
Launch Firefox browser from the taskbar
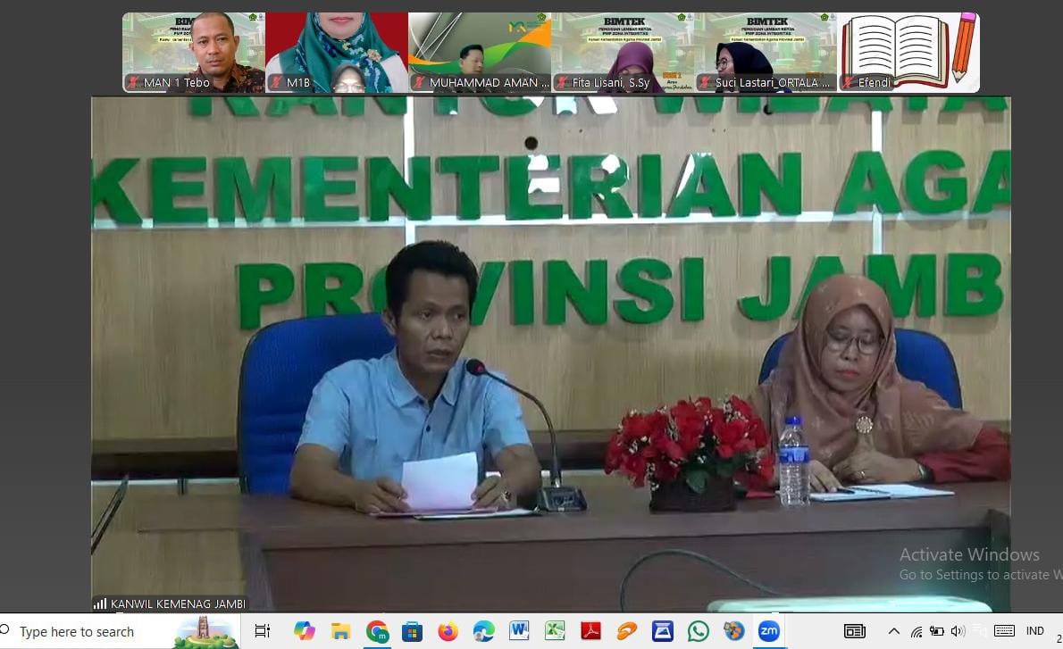(x=448, y=631)
